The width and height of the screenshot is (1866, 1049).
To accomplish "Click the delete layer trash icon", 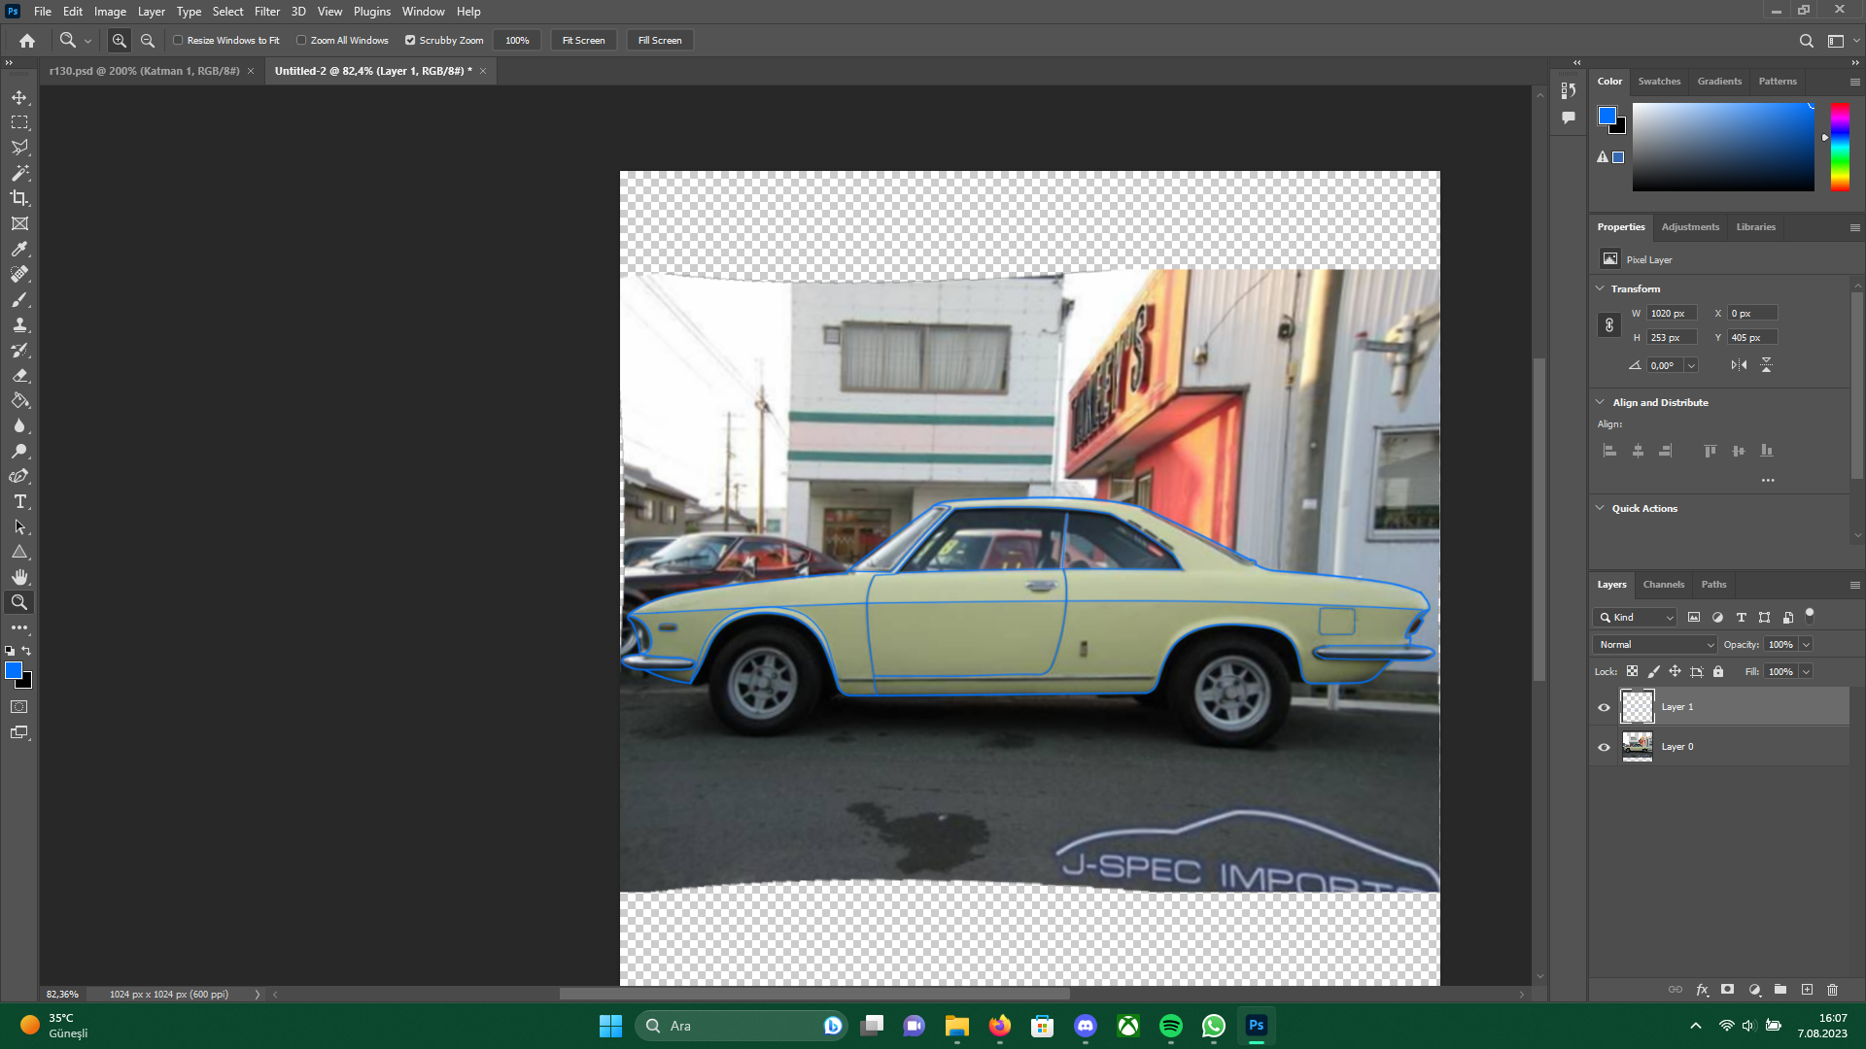I will pos(1833,990).
